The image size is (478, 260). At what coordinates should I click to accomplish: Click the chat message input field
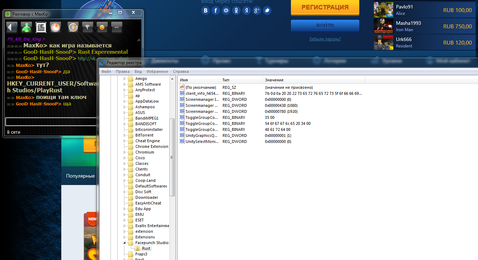(x=51, y=122)
